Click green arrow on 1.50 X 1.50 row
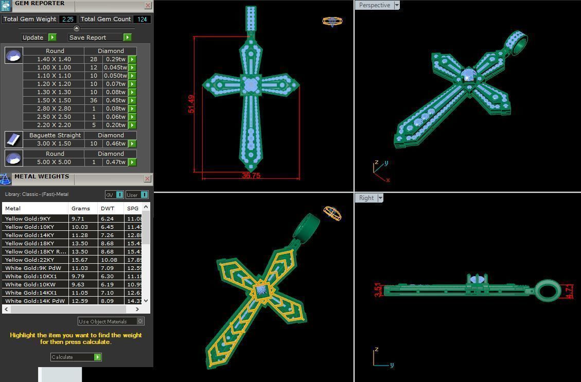Screen dimensions: 581x382 [132, 100]
